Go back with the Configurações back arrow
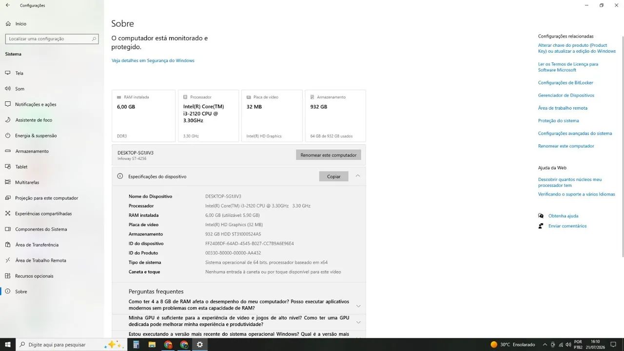The image size is (624, 351). point(7,5)
